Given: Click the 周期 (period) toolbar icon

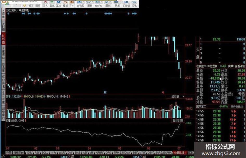Looking at the screenshot, I should point(90,4).
